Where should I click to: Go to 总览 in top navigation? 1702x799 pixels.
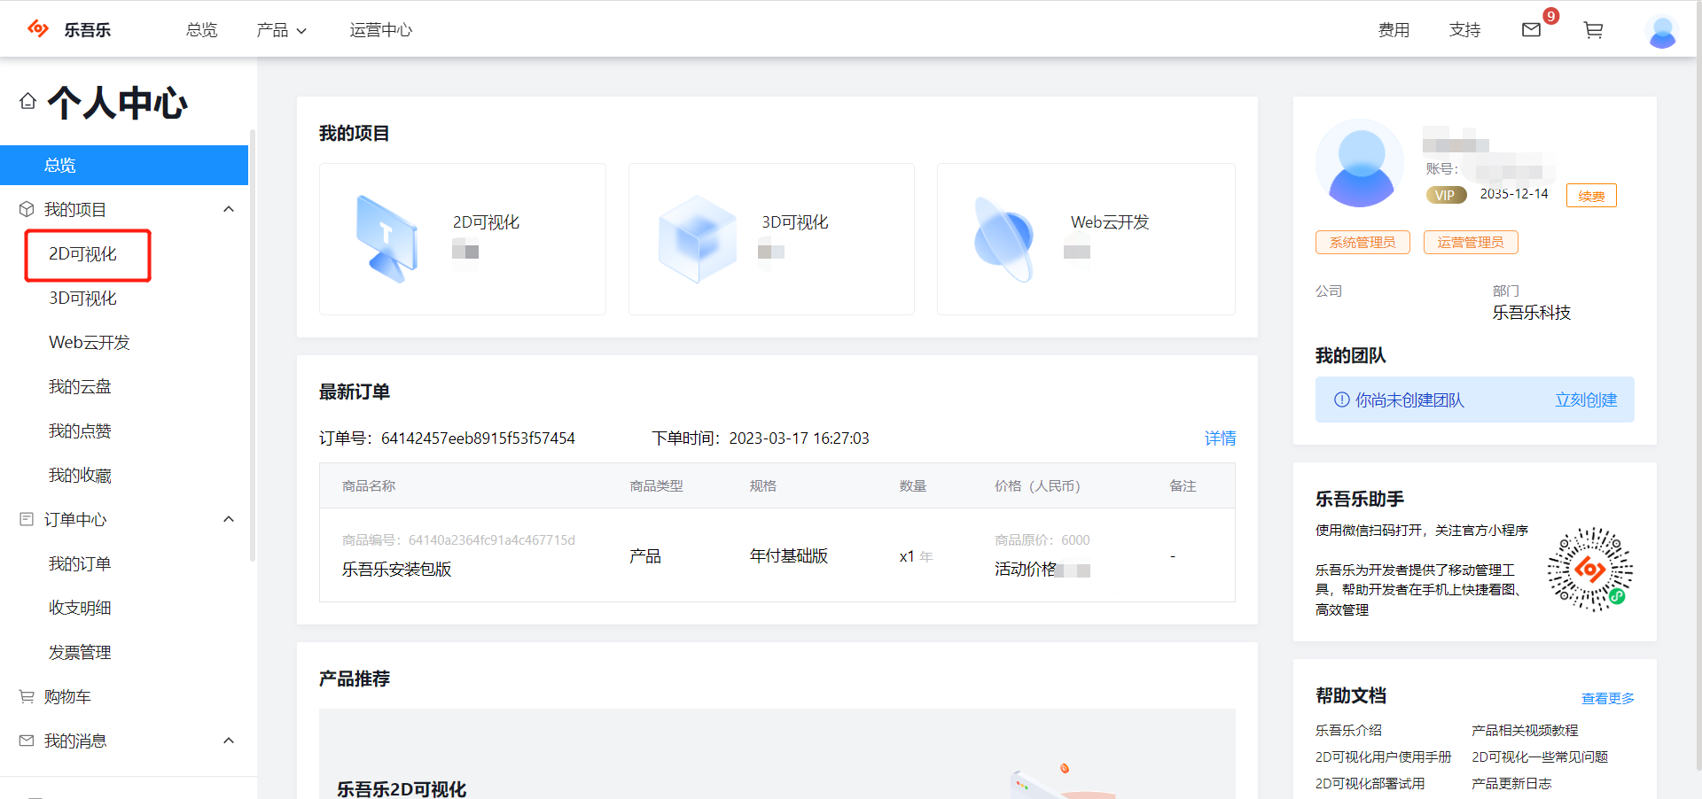(x=202, y=30)
